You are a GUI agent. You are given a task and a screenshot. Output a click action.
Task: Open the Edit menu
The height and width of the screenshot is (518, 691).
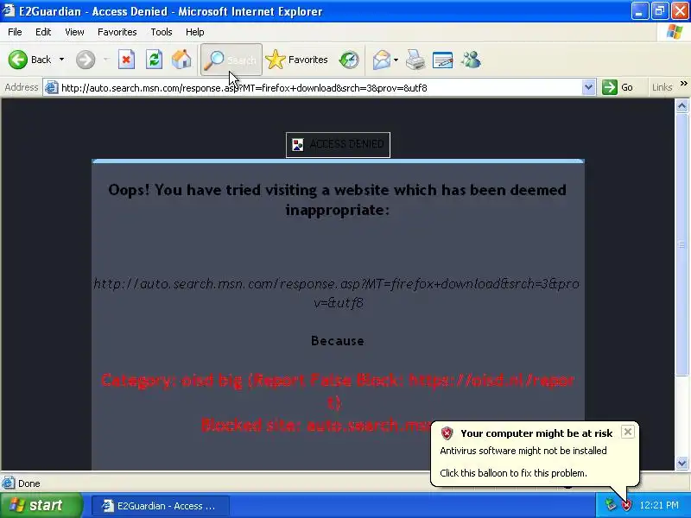point(43,32)
